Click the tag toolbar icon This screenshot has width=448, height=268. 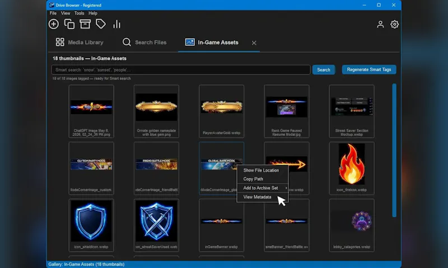(101, 24)
